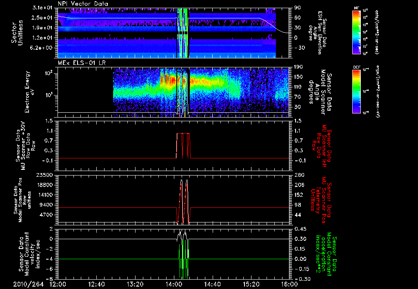The image size is (418, 289).
Task: Click the 14:40 time axis label
Action: tap(212, 284)
